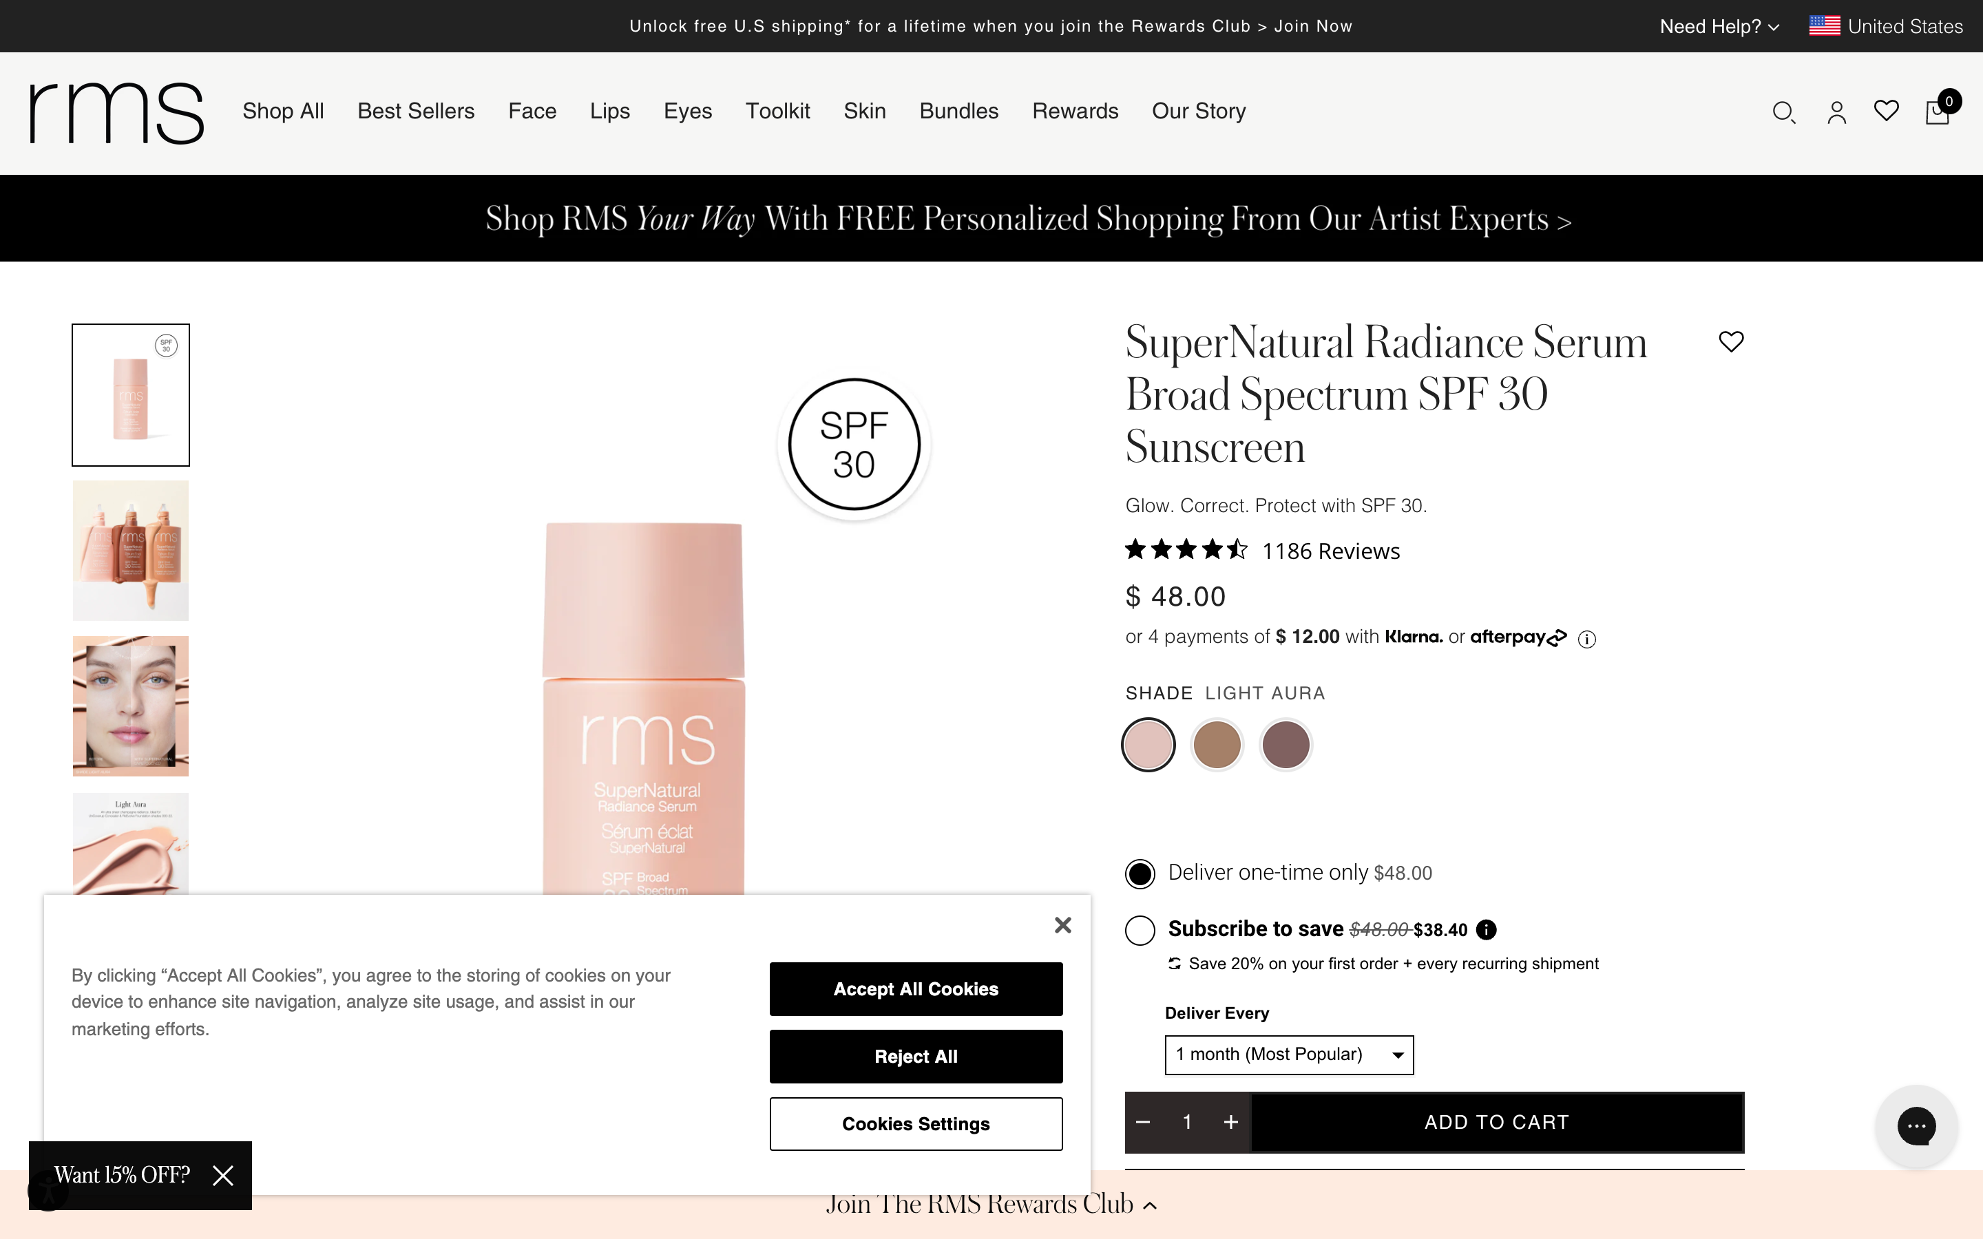
Task: Click the Afterpay info icon
Action: (1587, 639)
